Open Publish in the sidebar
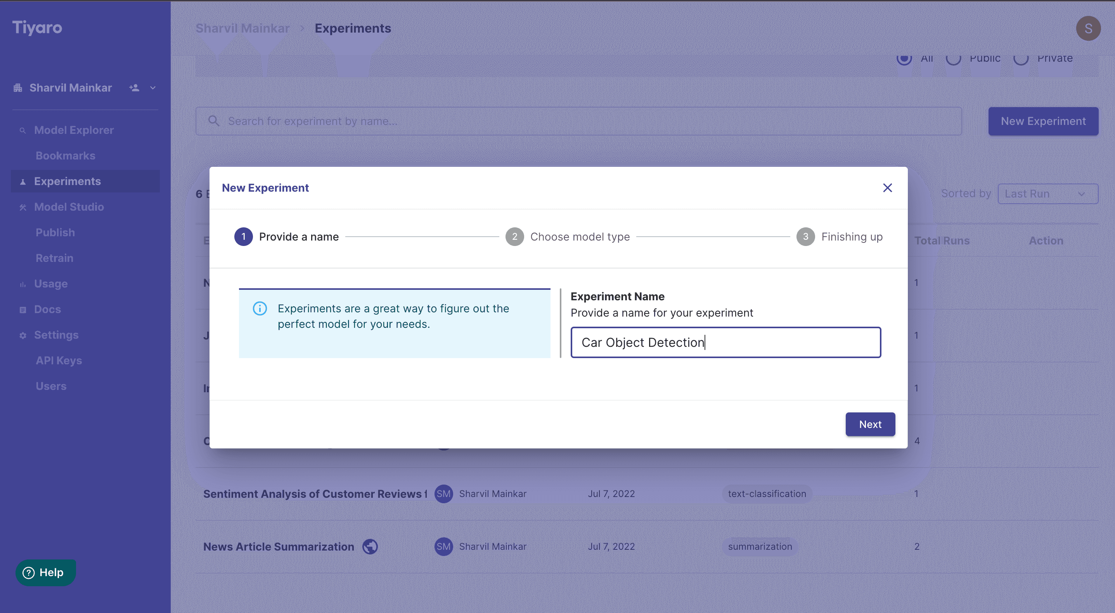This screenshot has width=1115, height=613. 55,232
